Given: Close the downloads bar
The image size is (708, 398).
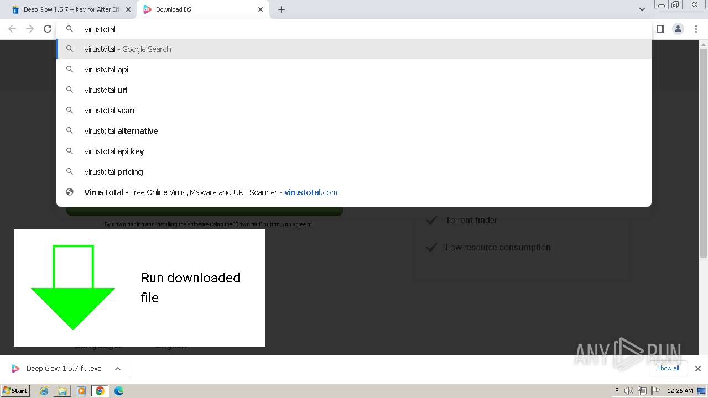Looking at the screenshot, I should 697,369.
